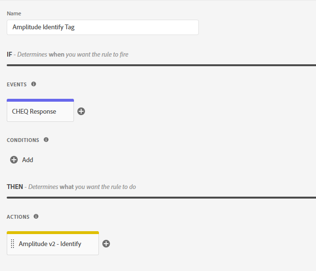The height and width of the screenshot is (271, 316).
Task: Open the info tooltip next to EVENTS
Action: click(x=34, y=84)
